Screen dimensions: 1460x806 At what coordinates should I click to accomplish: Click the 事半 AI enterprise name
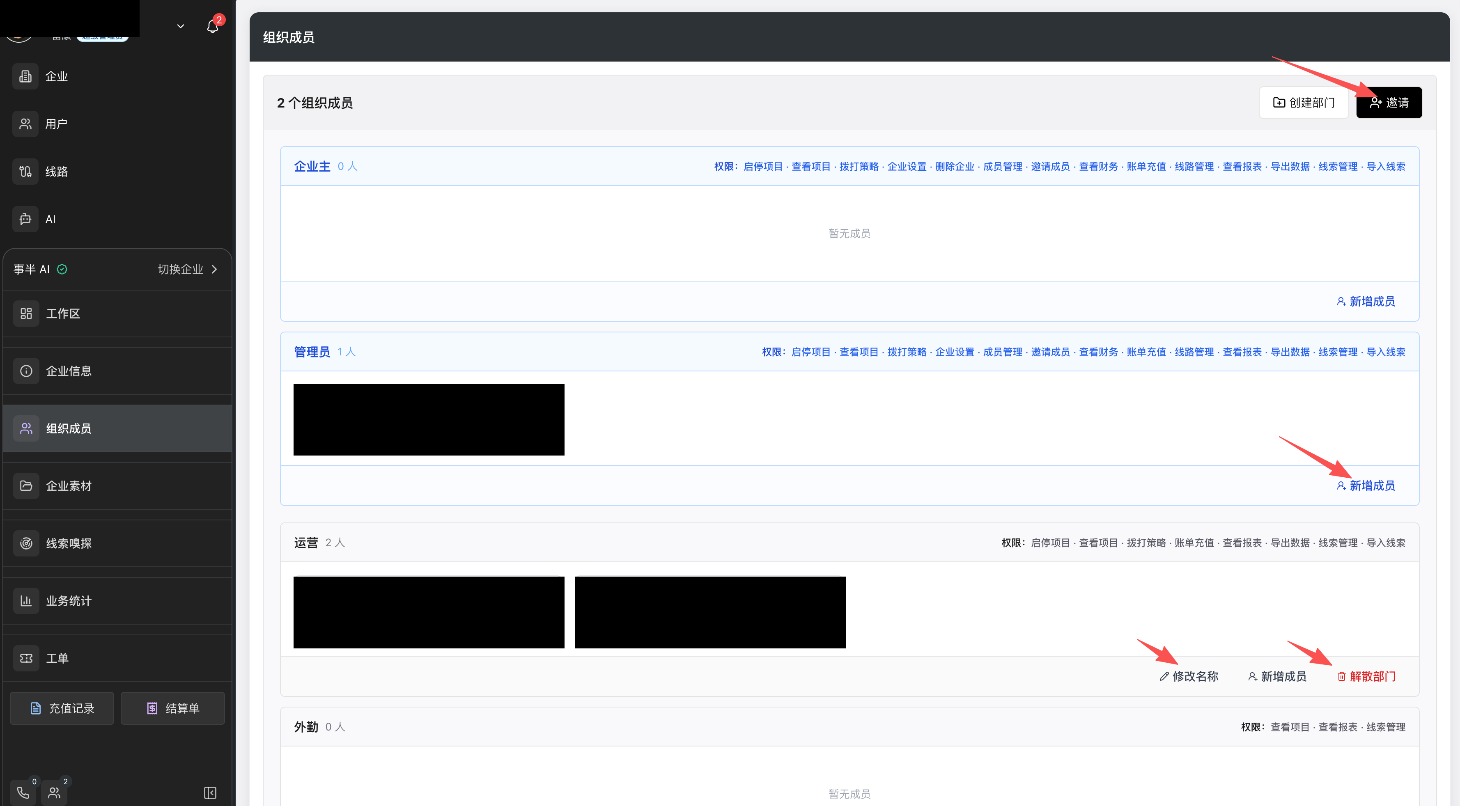(32, 269)
